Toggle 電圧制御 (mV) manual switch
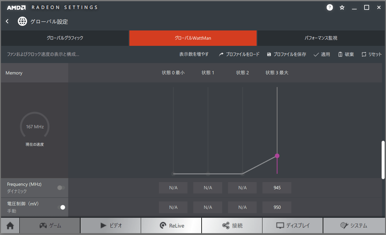The width and height of the screenshot is (386, 235). (x=61, y=207)
